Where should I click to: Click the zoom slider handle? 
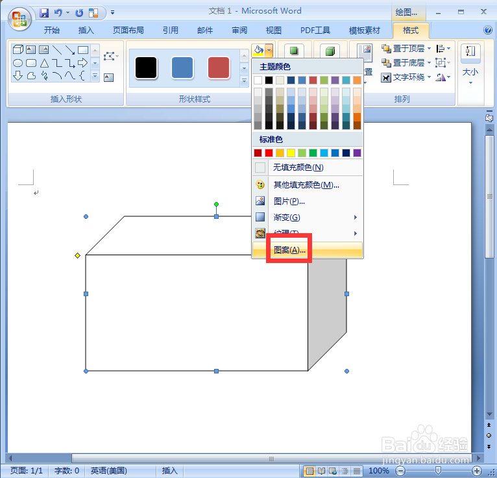click(x=439, y=471)
